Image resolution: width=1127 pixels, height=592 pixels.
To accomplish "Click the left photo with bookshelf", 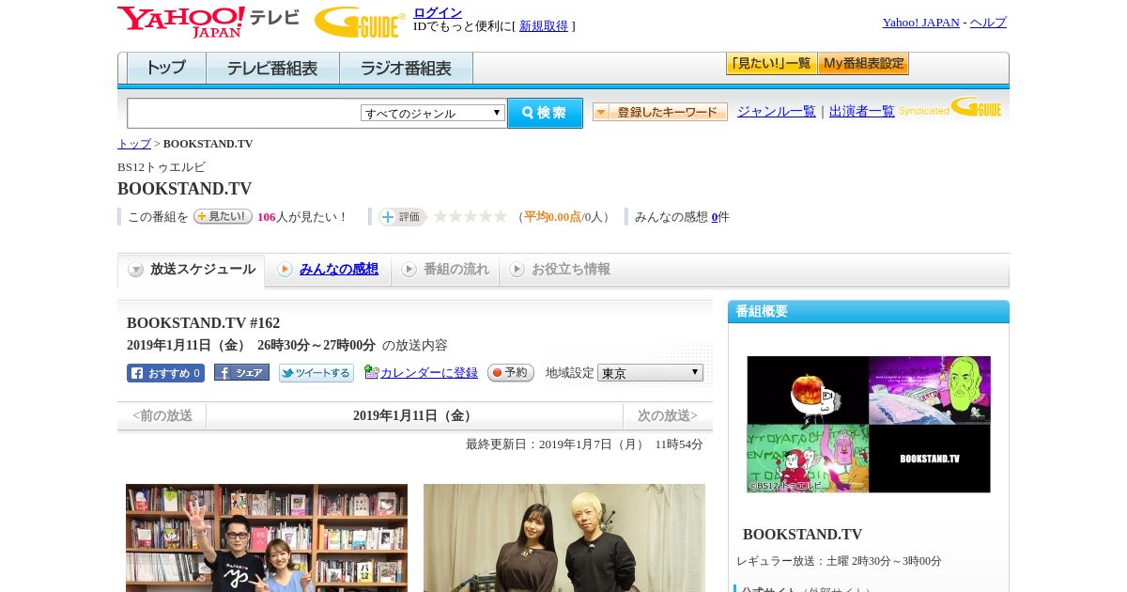I will [x=267, y=537].
